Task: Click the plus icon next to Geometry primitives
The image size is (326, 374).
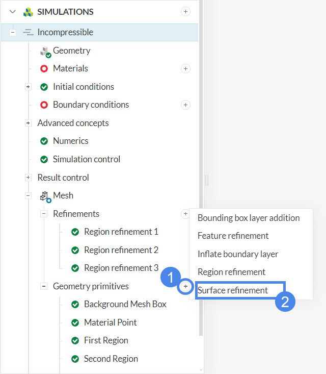Action: click(185, 287)
